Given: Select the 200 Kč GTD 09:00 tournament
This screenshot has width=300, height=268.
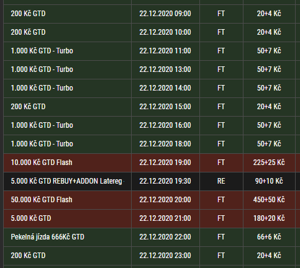Looking at the screenshot, I should coord(150,14).
